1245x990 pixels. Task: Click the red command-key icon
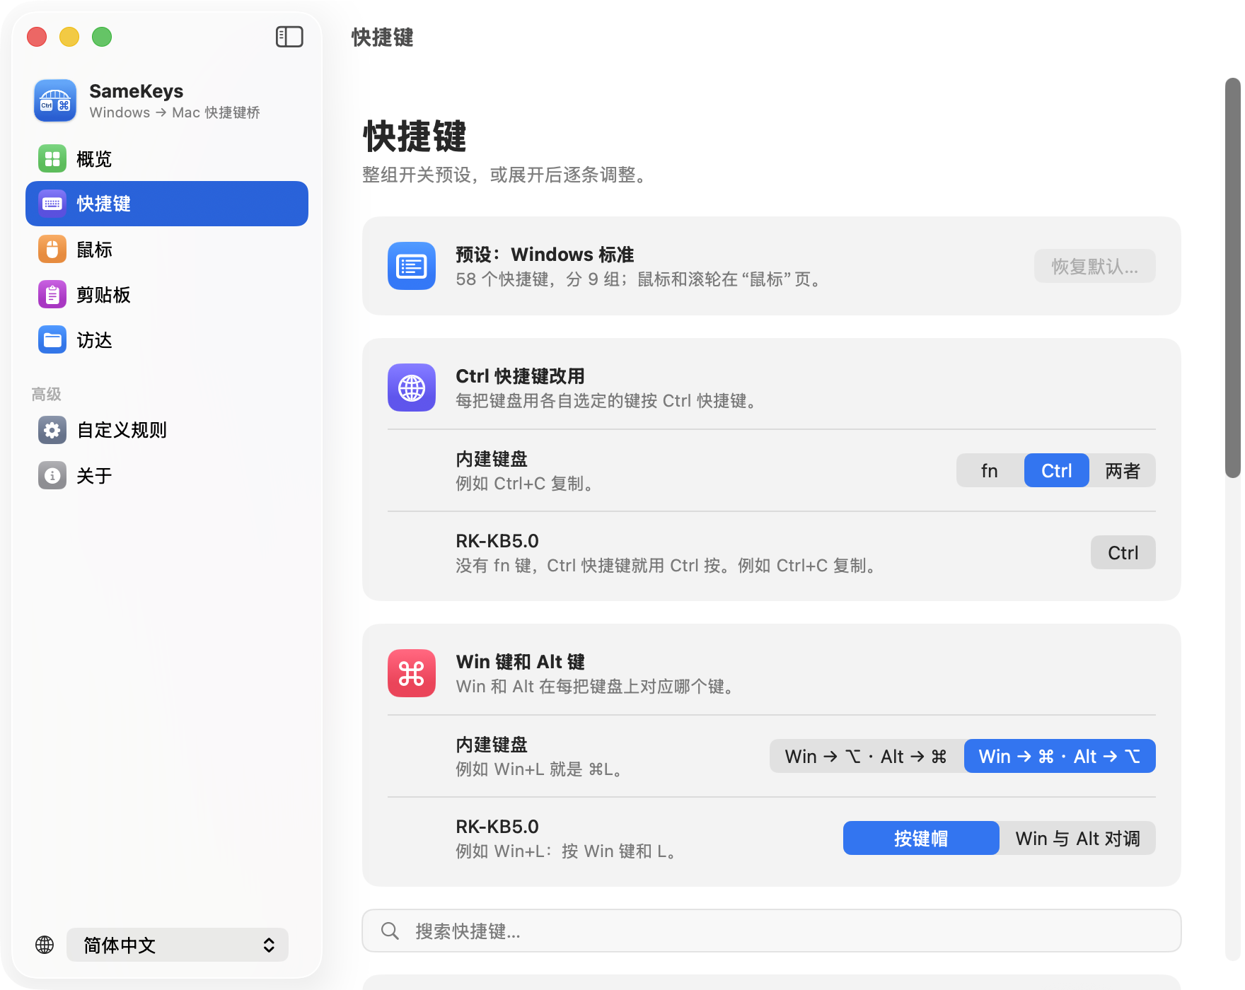click(412, 673)
